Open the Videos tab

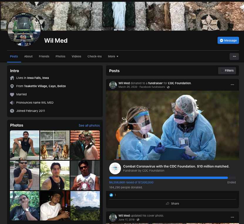[x=76, y=57]
